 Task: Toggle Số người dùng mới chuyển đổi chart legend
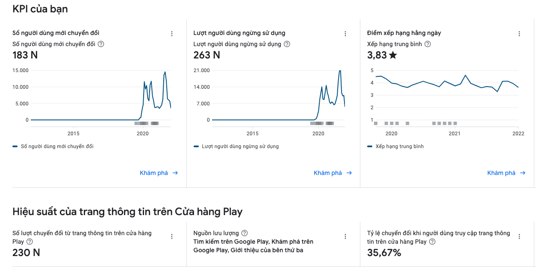[53, 146]
